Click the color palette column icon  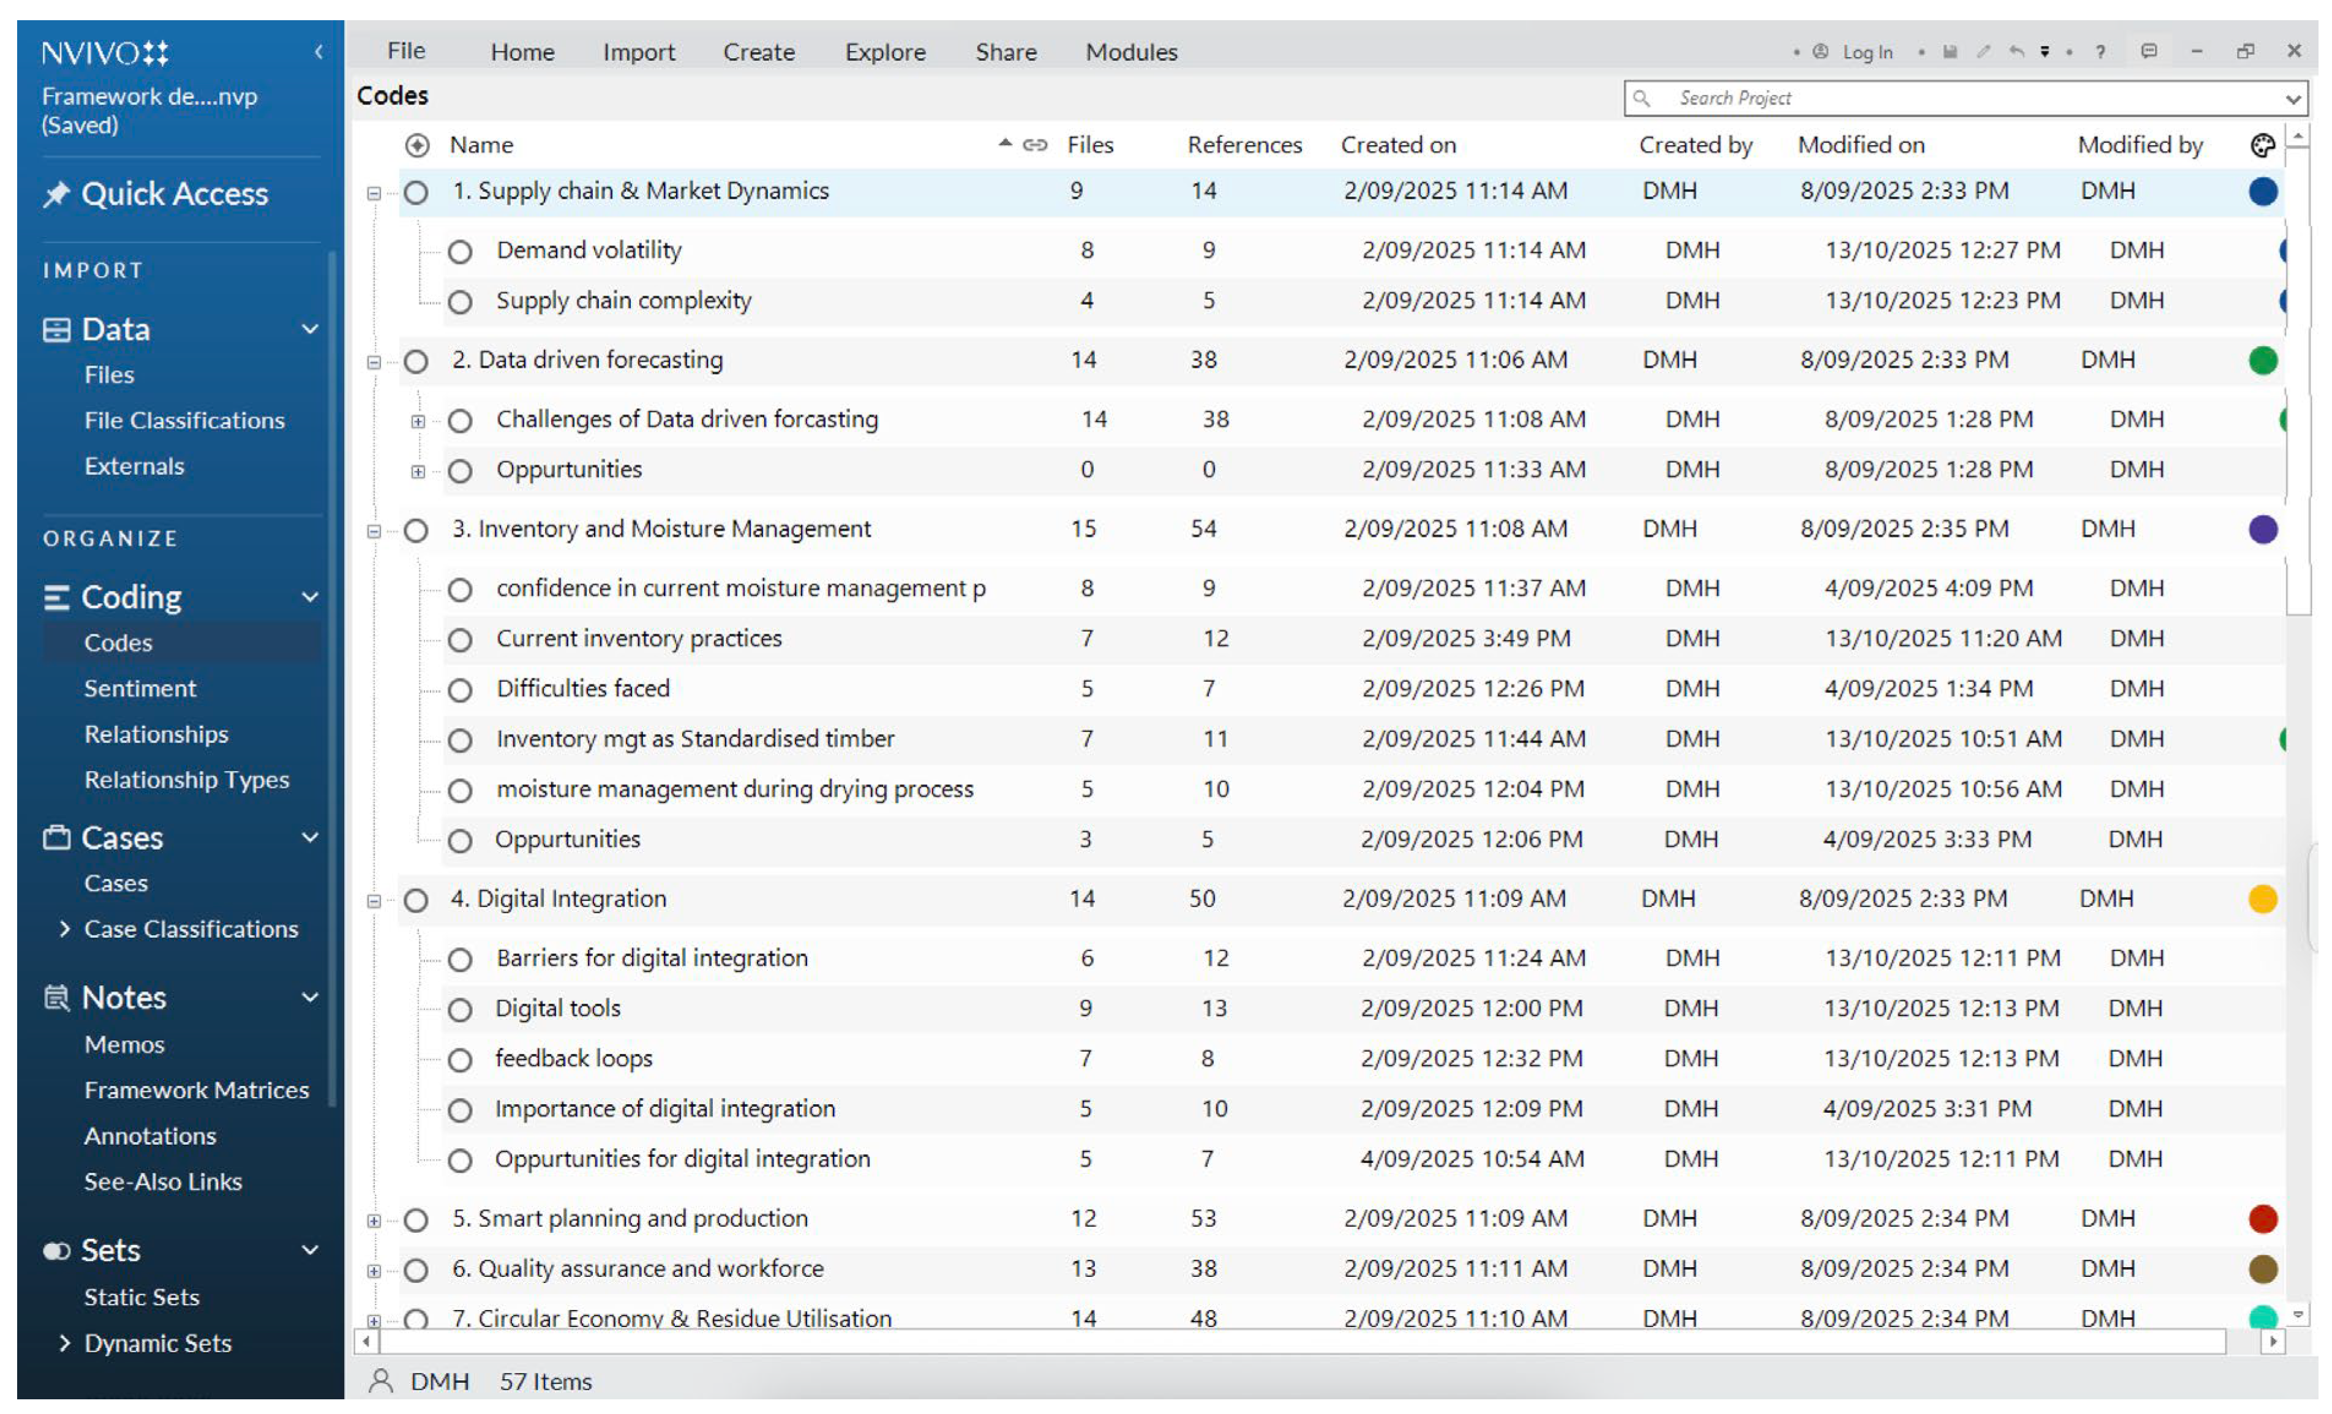pos(2262,144)
